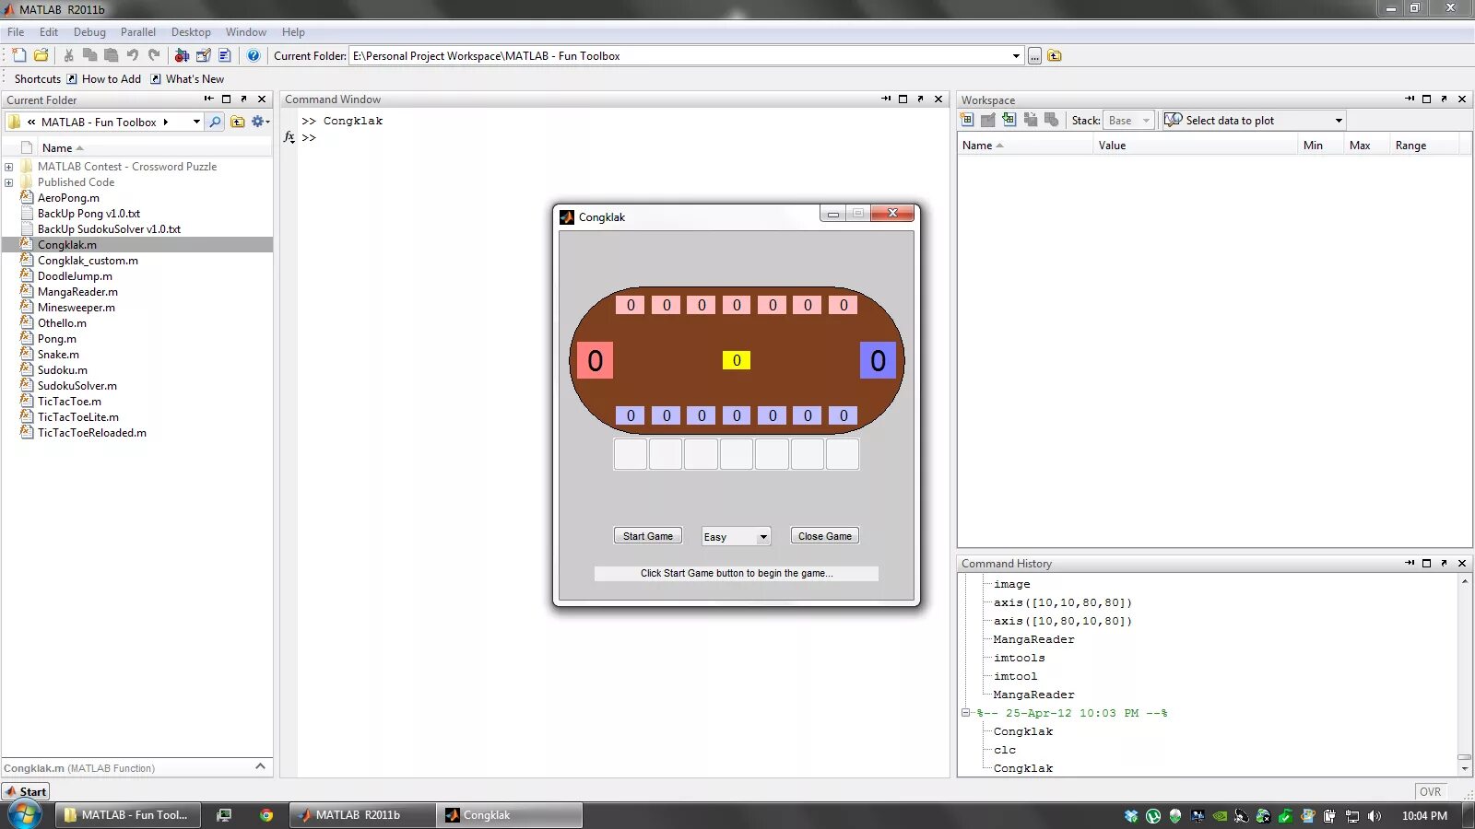
Task: Expand the Congklak.m details panel chevron
Action: [260, 766]
